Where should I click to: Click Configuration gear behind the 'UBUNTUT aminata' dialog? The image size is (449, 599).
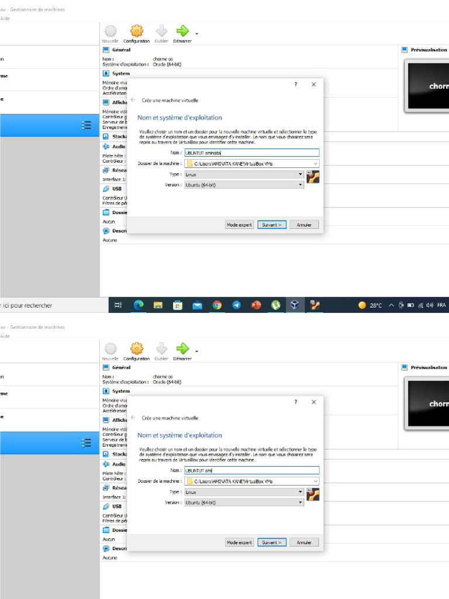pos(137,33)
